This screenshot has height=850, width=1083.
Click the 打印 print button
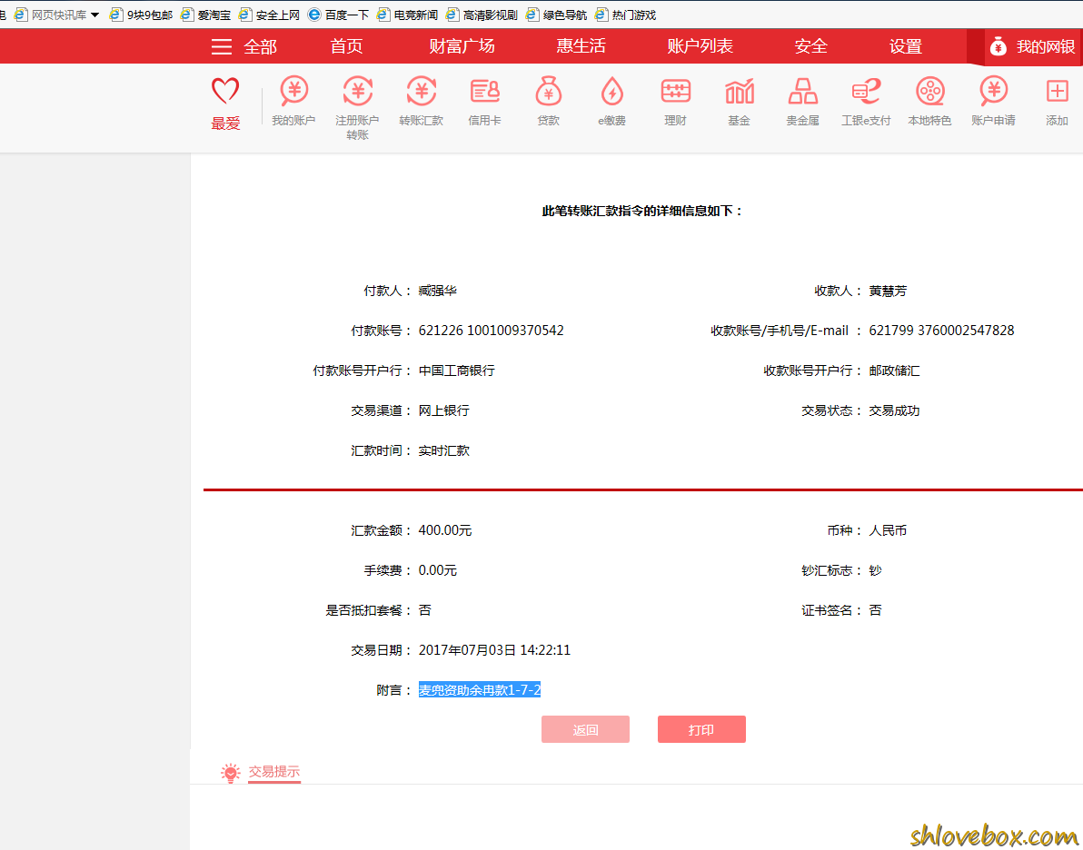(x=701, y=729)
